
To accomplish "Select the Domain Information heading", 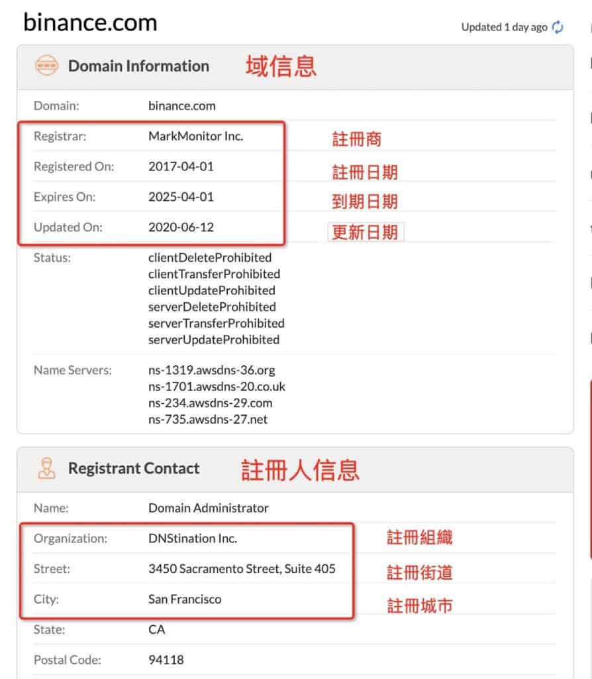I will [x=139, y=66].
